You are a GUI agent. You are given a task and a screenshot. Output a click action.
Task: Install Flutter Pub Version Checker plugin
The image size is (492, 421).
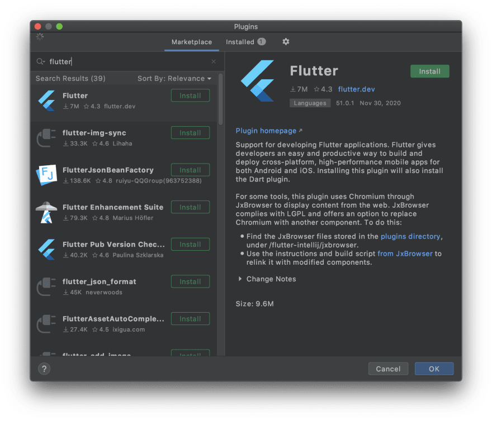coord(190,245)
